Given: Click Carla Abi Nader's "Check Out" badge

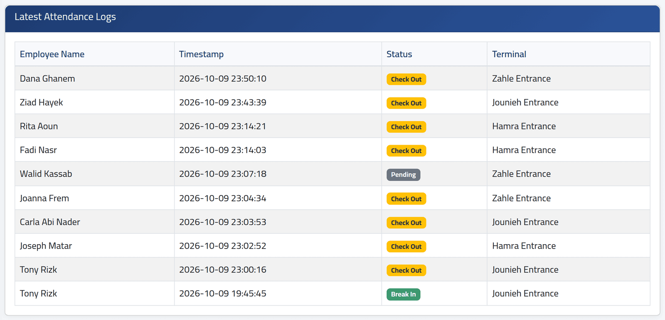Looking at the screenshot, I should click(x=406, y=223).
